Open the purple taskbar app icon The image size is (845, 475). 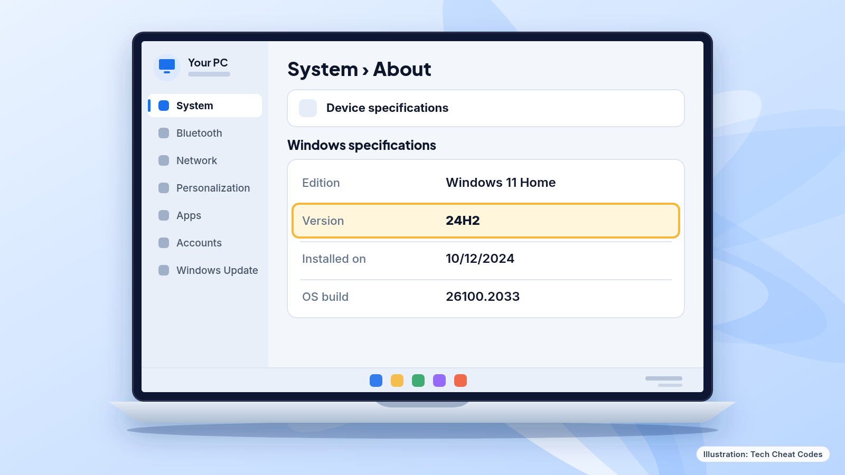[x=439, y=381]
